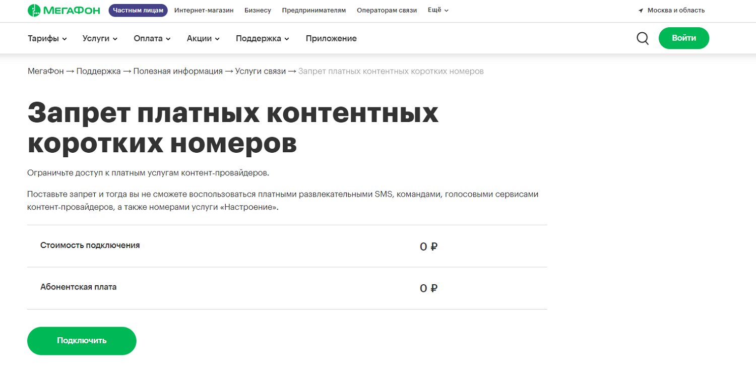This screenshot has height=371, width=756.
Task: Click the location arrow icon
Action: pyautogui.click(x=641, y=11)
